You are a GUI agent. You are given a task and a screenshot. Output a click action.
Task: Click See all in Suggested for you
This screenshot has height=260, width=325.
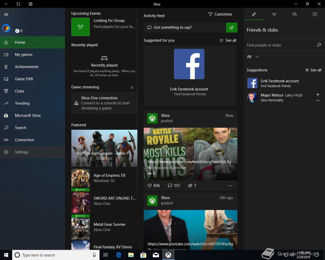click(228, 40)
